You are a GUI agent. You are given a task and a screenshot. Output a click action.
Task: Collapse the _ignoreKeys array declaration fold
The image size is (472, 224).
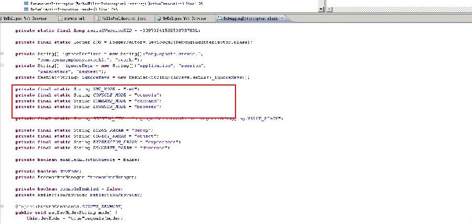[x=2, y=66]
